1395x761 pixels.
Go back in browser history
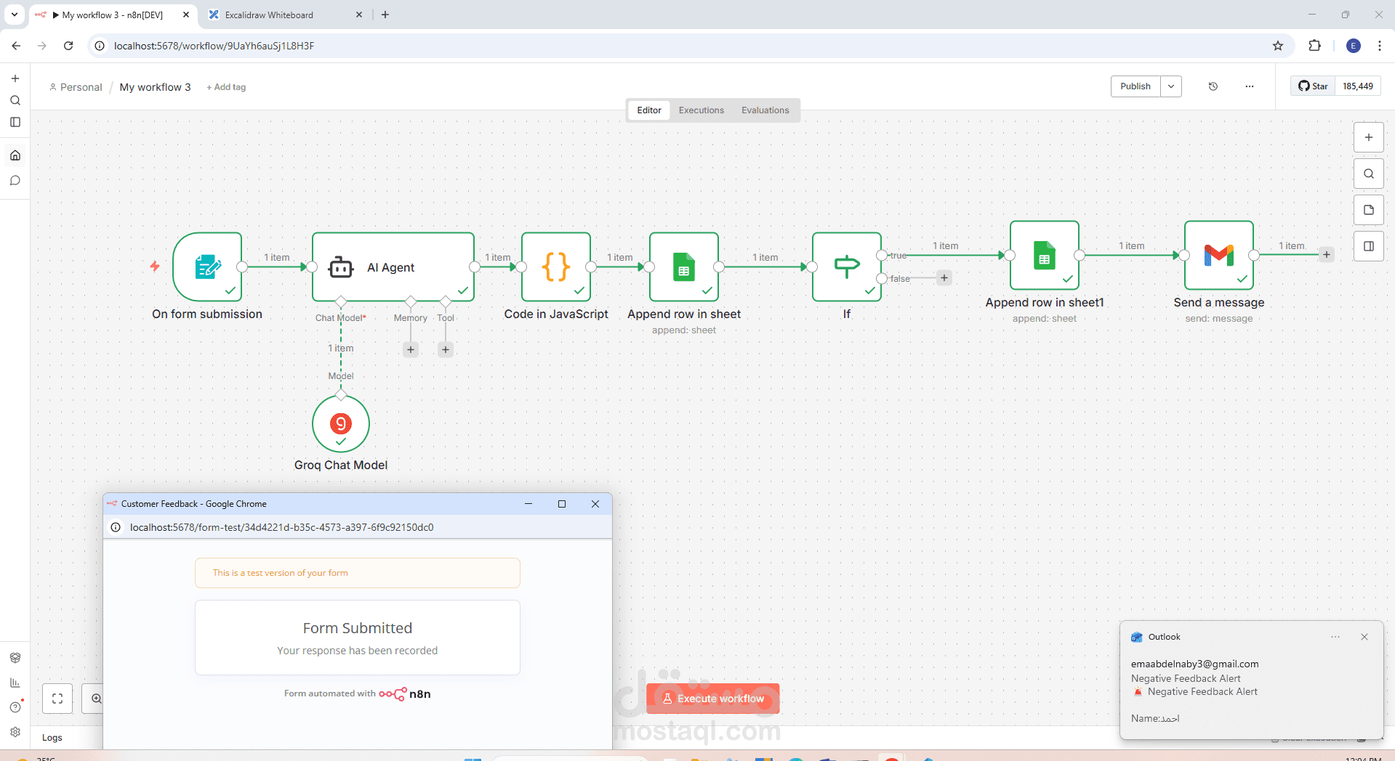pos(16,46)
